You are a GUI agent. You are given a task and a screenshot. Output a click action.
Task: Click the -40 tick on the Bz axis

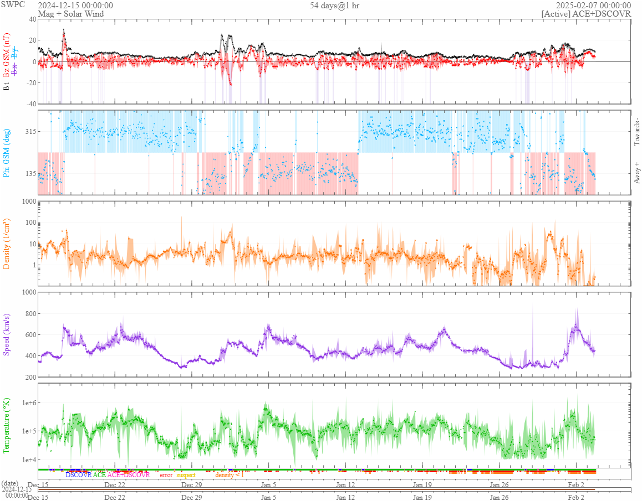32,104
